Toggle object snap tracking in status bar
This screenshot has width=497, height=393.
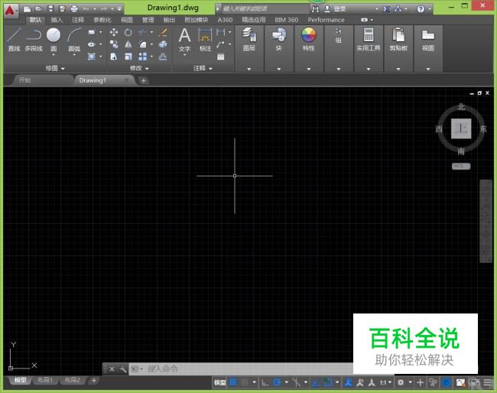point(316,382)
